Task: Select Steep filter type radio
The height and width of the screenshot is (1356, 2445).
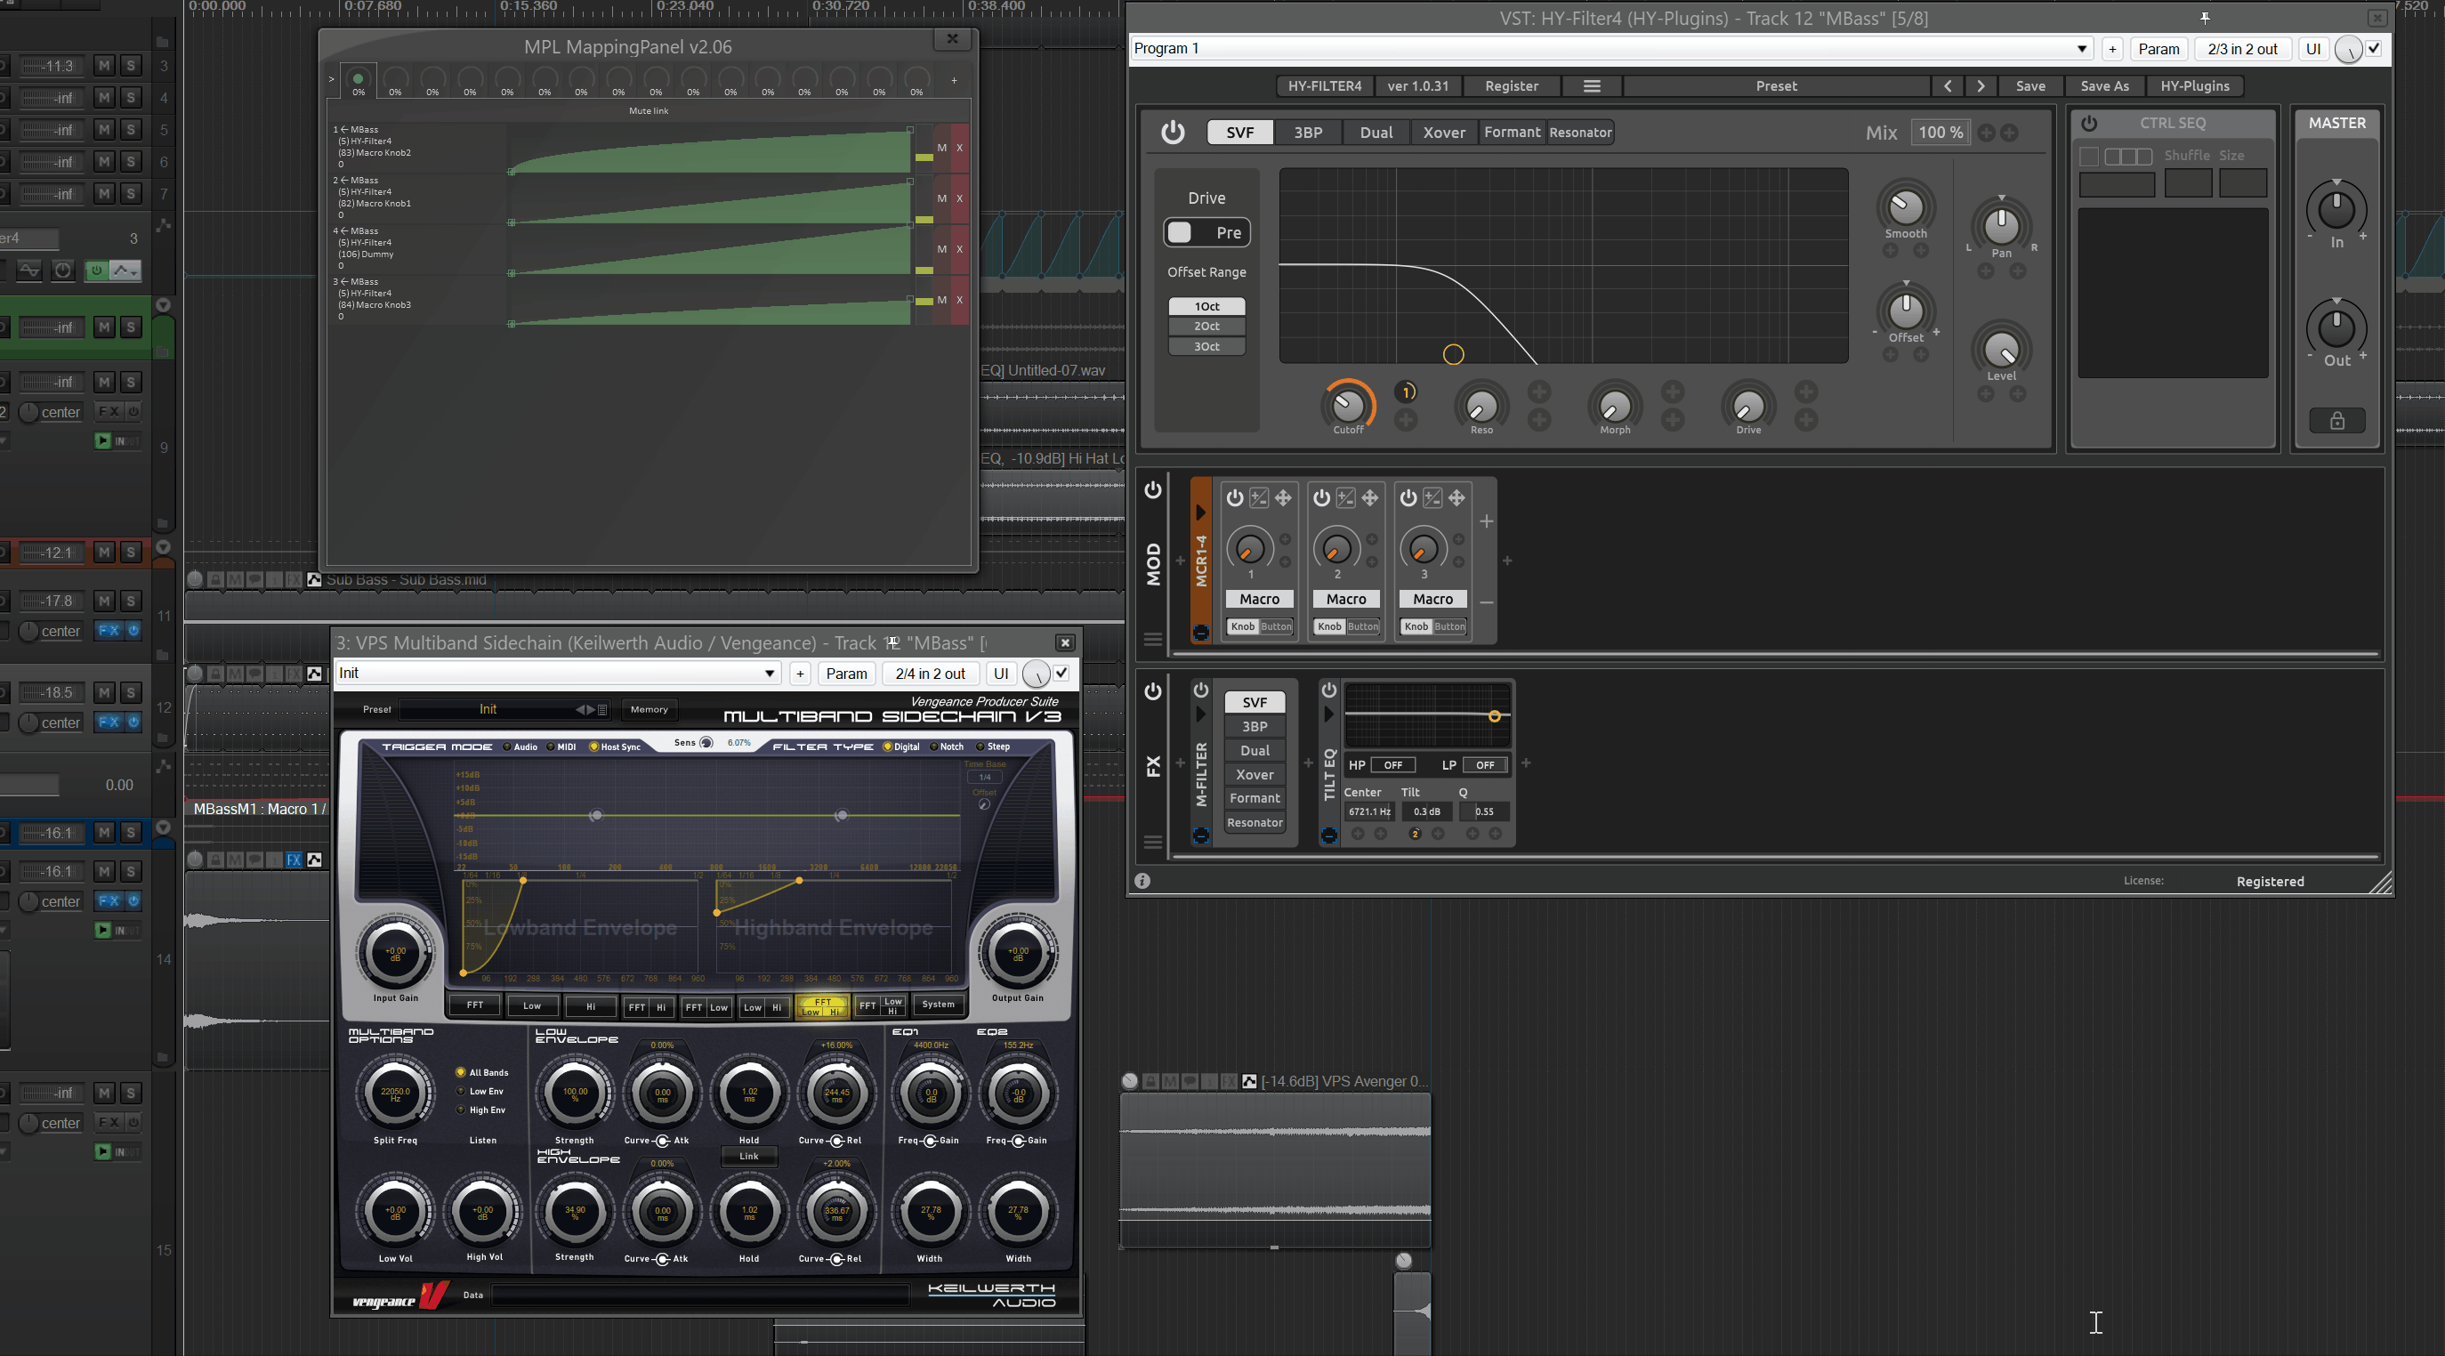Action: click(x=980, y=747)
